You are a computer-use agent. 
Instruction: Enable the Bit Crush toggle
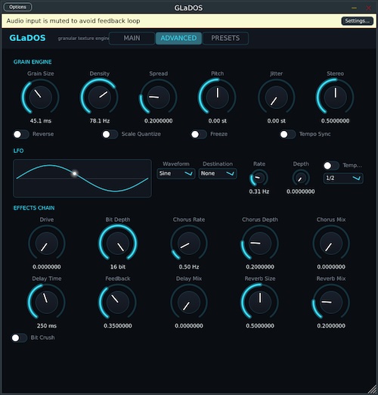click(19, 337)
